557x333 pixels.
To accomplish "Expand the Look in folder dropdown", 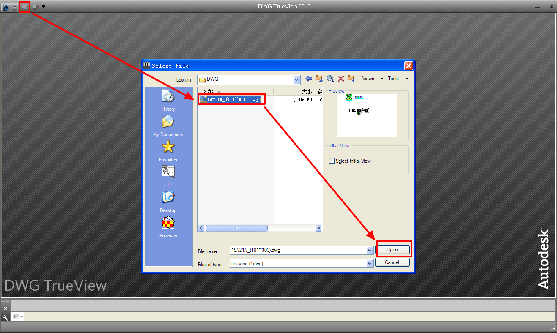I will coord(297,79).
